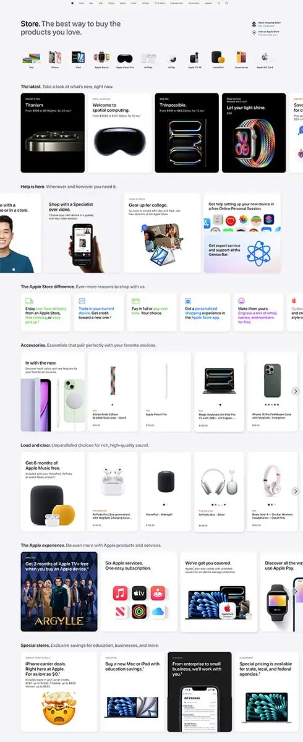The width and height of the screenshot is (303, 742).
Task: Advance the Accessories carousel with next arrow
Action: 296,391
